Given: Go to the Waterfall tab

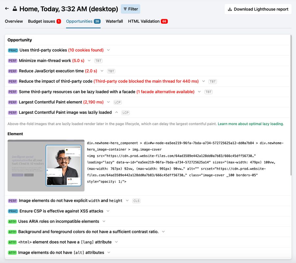Looking at the screenshot, I should coord(114,21).
